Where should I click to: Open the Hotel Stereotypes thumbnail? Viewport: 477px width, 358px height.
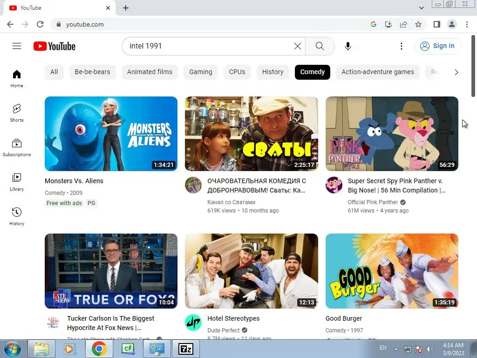(252, 271)
